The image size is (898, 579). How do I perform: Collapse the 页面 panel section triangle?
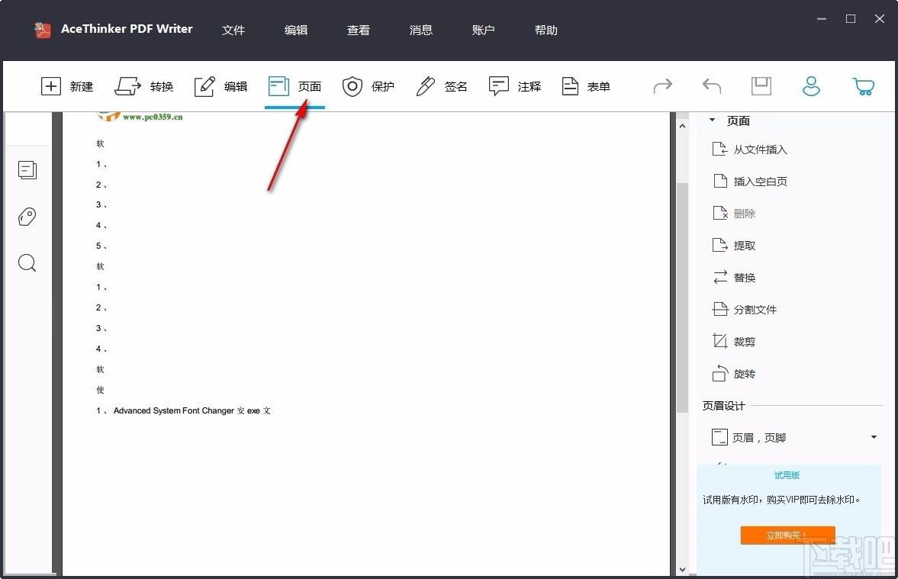[712, 121]
